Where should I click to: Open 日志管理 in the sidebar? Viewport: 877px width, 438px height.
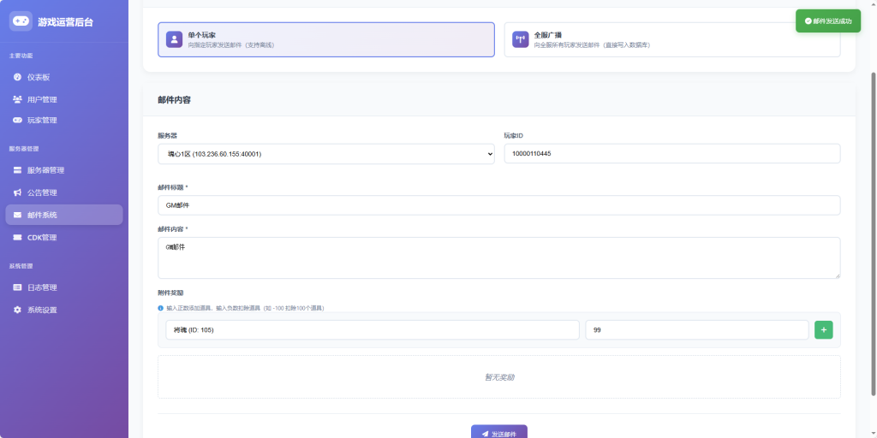(64, 287)
